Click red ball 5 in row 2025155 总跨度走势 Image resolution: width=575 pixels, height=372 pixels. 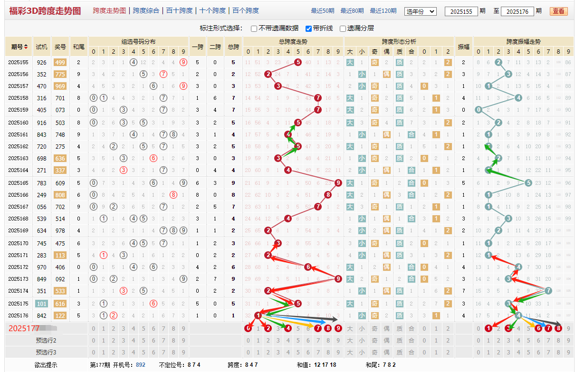click(298, 62)
